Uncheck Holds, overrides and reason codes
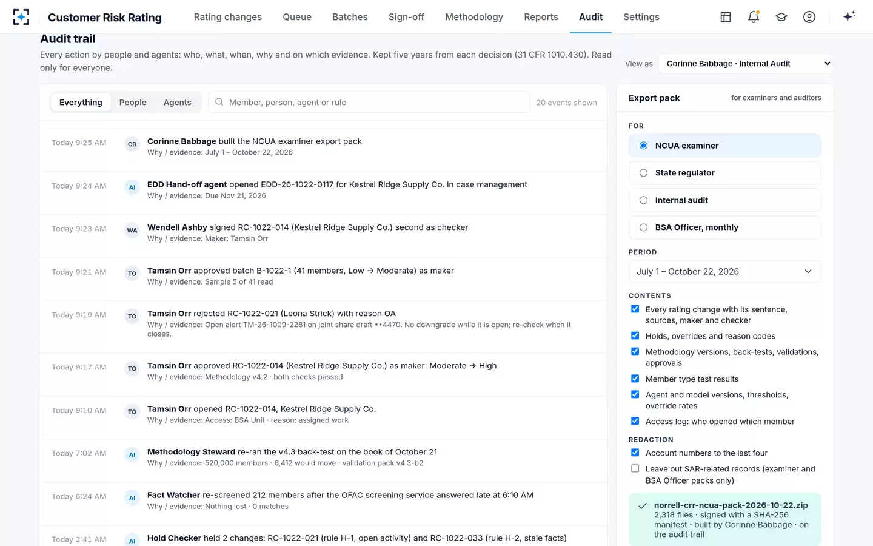Screen dimensions: 873x546 tap(635, 335)
